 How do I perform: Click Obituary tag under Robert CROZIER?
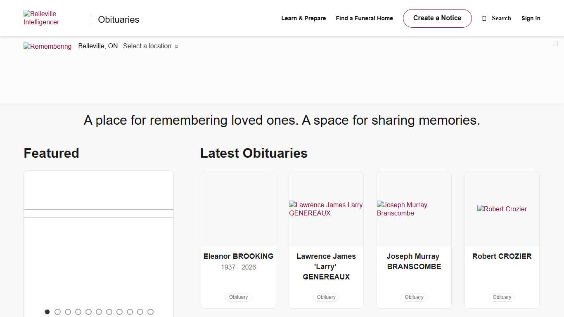(502, 297)
